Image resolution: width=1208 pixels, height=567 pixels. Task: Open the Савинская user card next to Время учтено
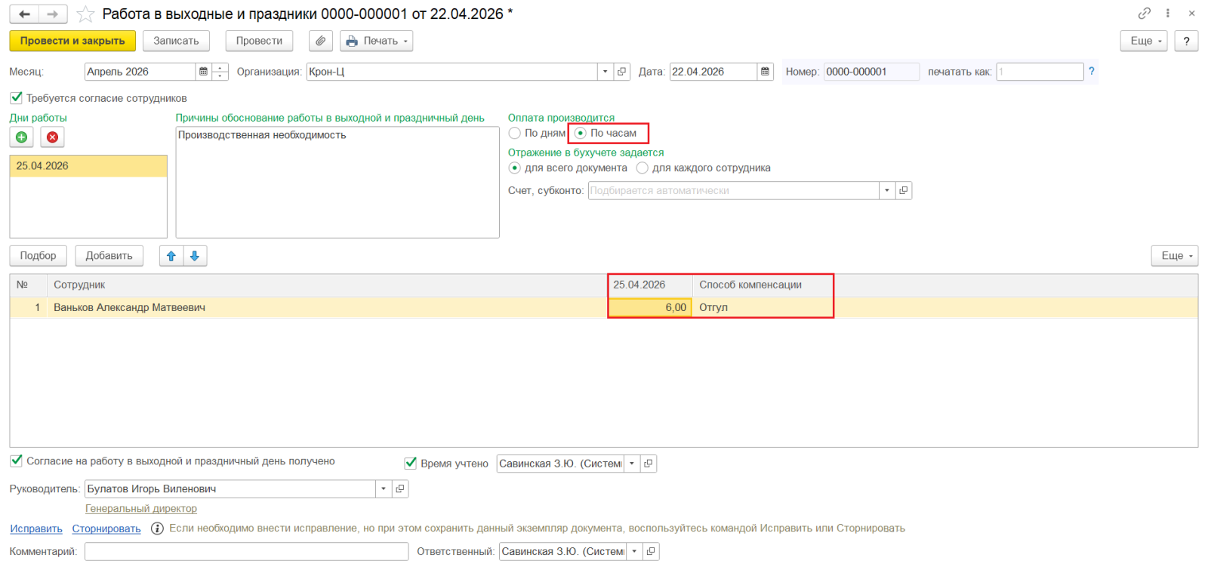click(649, 464)
